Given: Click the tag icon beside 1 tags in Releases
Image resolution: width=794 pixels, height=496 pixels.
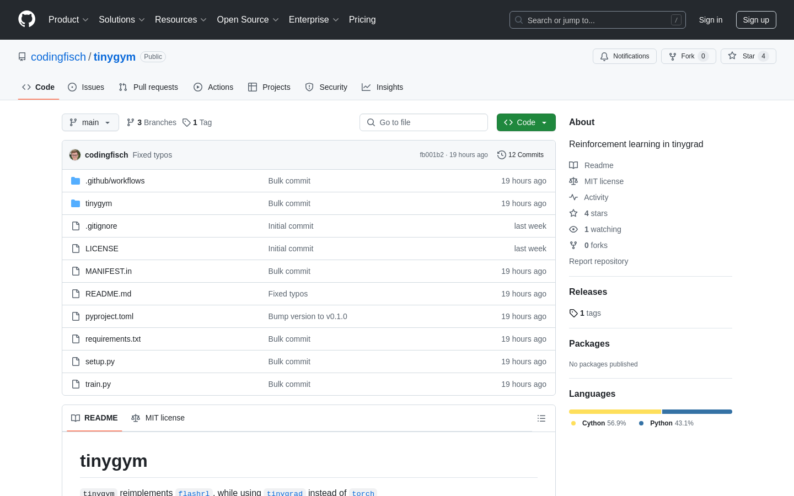Looking at the screenshot, I should (573, 313).
